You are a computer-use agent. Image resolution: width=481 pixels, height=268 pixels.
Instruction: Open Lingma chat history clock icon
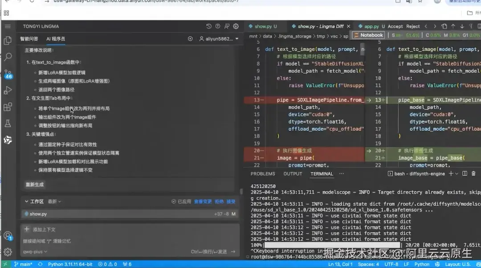[208, 26]
